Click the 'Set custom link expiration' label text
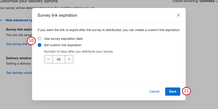The width and height of the screenshot is (218, 109). pyautogui.click(x=63, y=45)
